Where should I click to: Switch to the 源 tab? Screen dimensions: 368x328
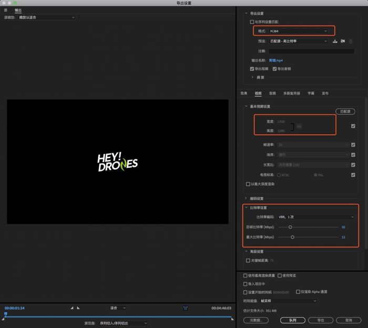[6, 10]
